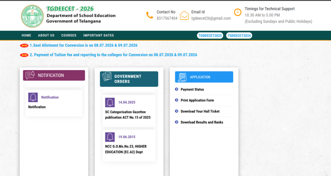Click the arrow bullet beside Payment Status
This screenshot has width=331, height=176.
176,89
